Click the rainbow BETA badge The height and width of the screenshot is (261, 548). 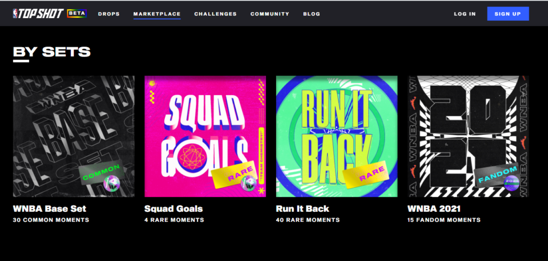(77, 13)
